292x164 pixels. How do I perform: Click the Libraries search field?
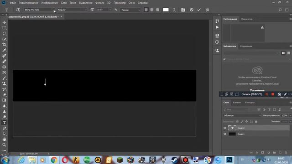click(x=257, y=59)
